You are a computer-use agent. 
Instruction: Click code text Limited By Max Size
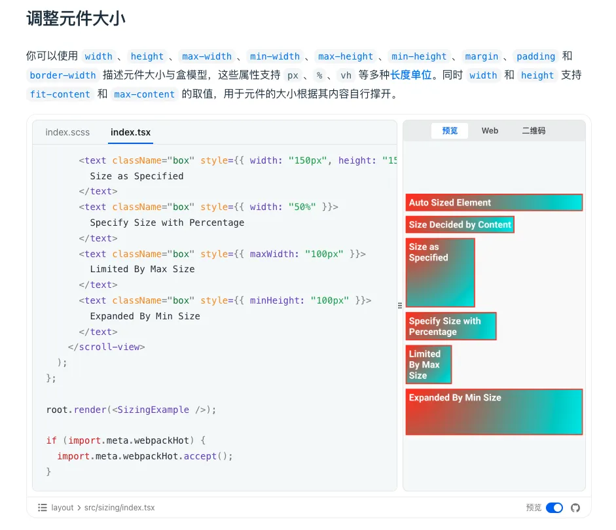coord(142,269)
